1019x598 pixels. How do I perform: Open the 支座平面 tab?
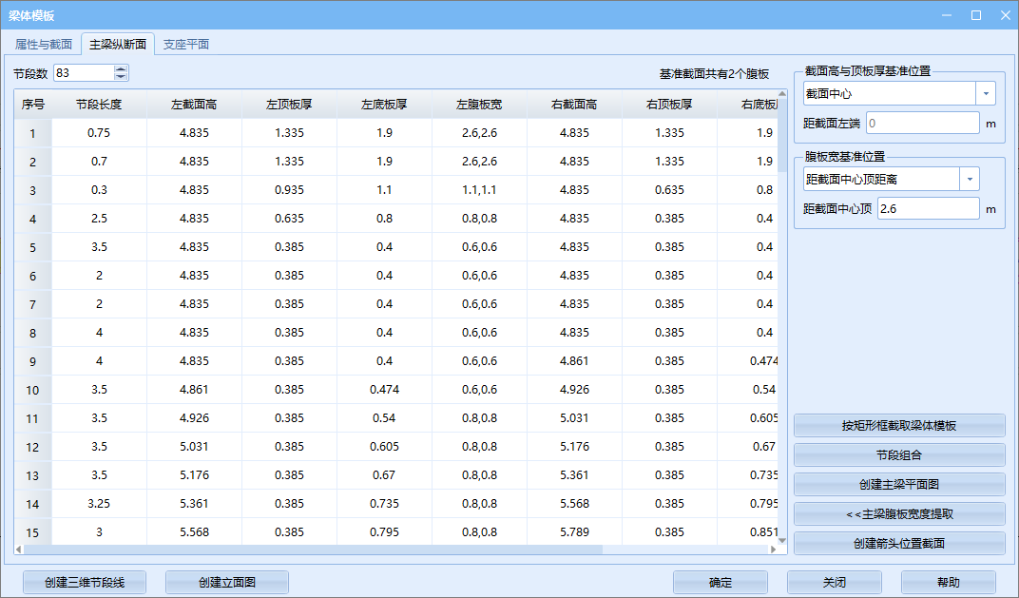coord(185,45)
